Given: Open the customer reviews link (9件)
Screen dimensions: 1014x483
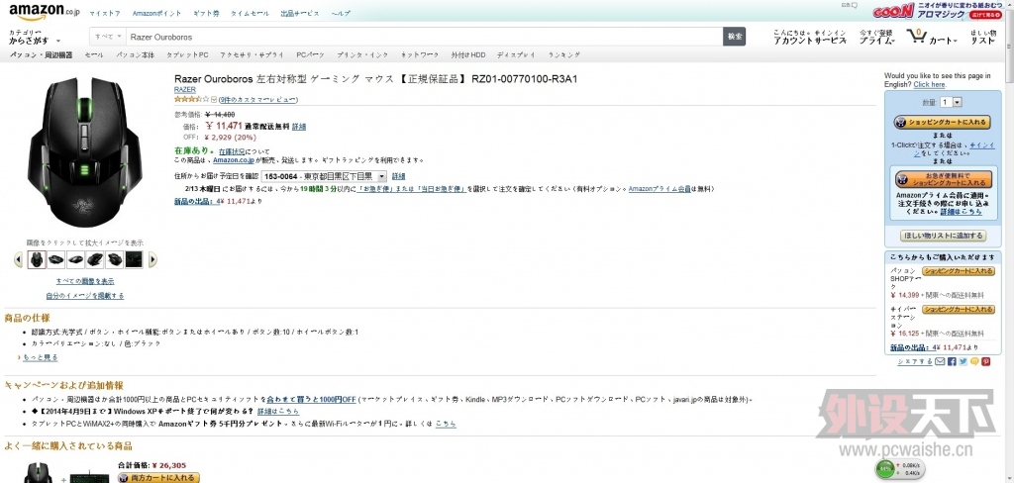Looking at the screenshot, I should 258,100.
